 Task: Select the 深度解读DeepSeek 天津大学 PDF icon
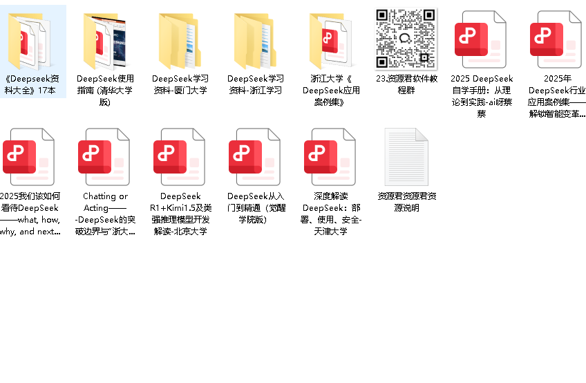tap(331, 157)
